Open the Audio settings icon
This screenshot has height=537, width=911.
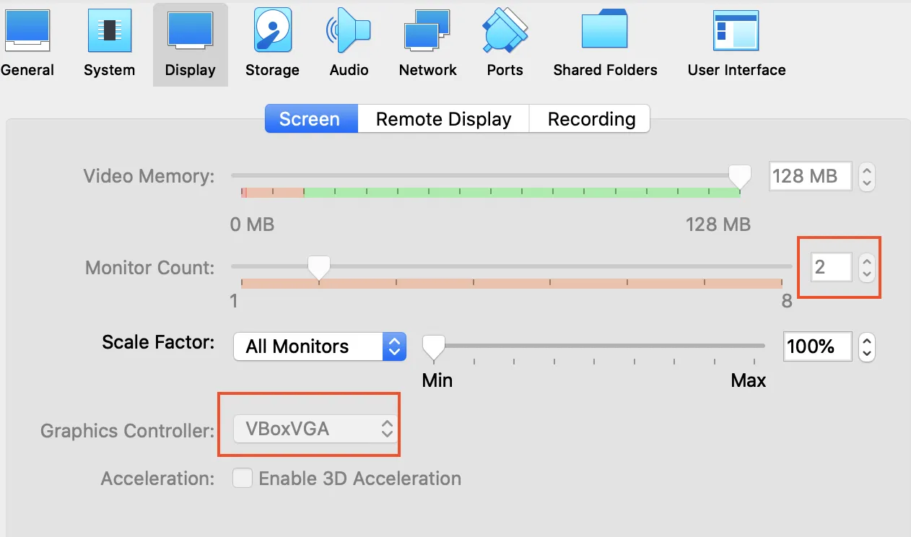pos(349,33)
